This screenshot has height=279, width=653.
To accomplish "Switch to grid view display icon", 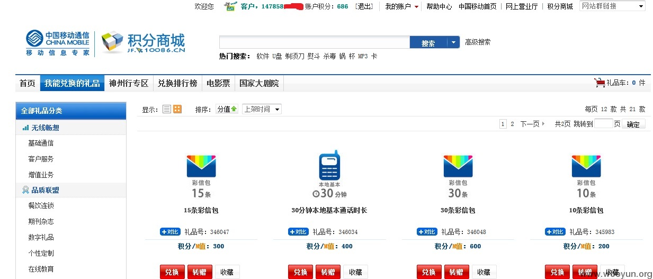I will [177, 109].
